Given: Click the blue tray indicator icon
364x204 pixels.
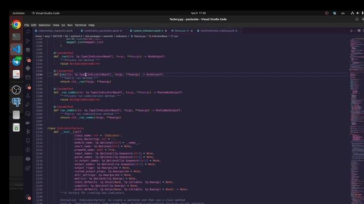Looking at the screenshot, I should click(334, 13).
